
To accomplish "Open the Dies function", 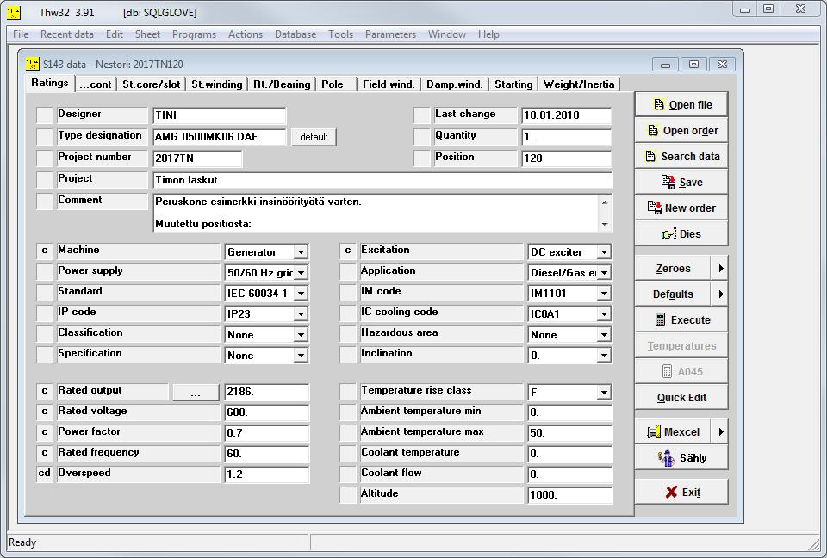I will tap(681, 233).
